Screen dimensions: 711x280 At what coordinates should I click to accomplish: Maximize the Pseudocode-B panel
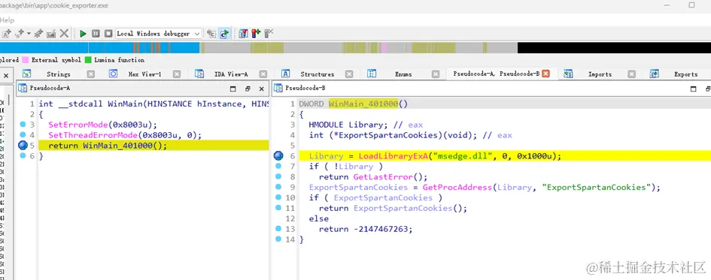click(693, 89)
